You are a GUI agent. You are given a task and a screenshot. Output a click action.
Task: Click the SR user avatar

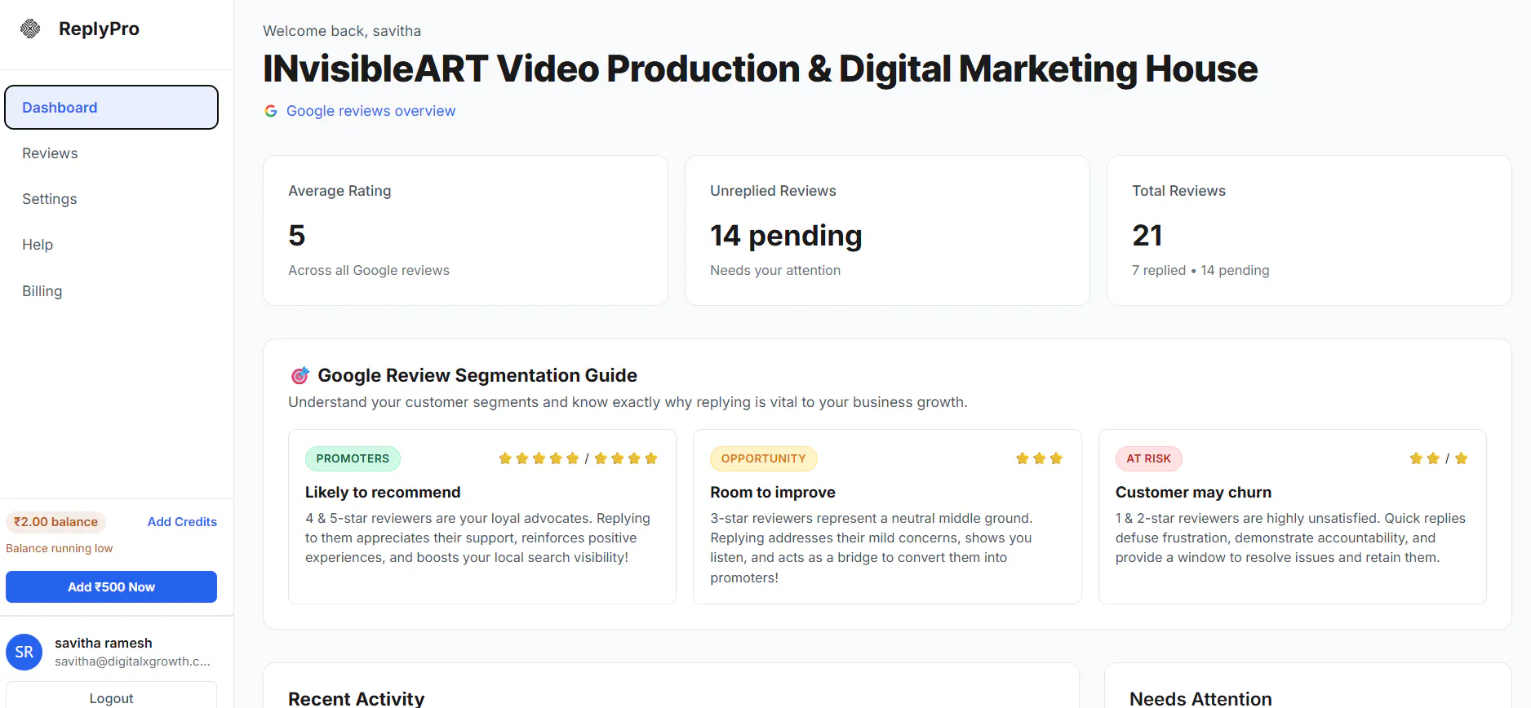click(24, 652)
